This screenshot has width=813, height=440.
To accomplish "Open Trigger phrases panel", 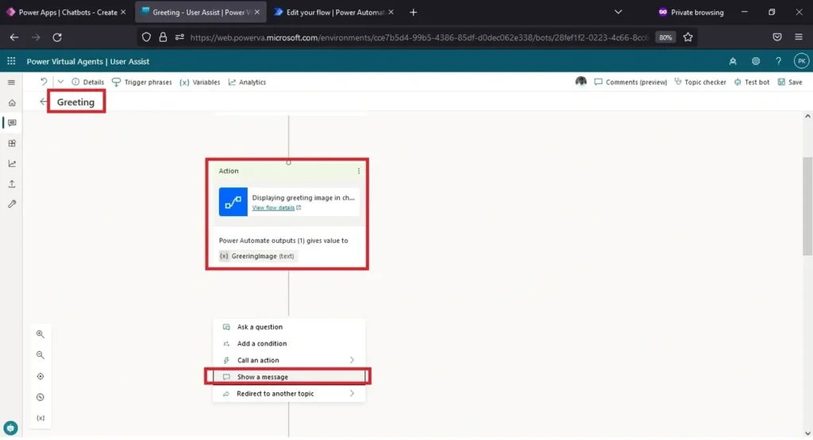I will point(141,82).
